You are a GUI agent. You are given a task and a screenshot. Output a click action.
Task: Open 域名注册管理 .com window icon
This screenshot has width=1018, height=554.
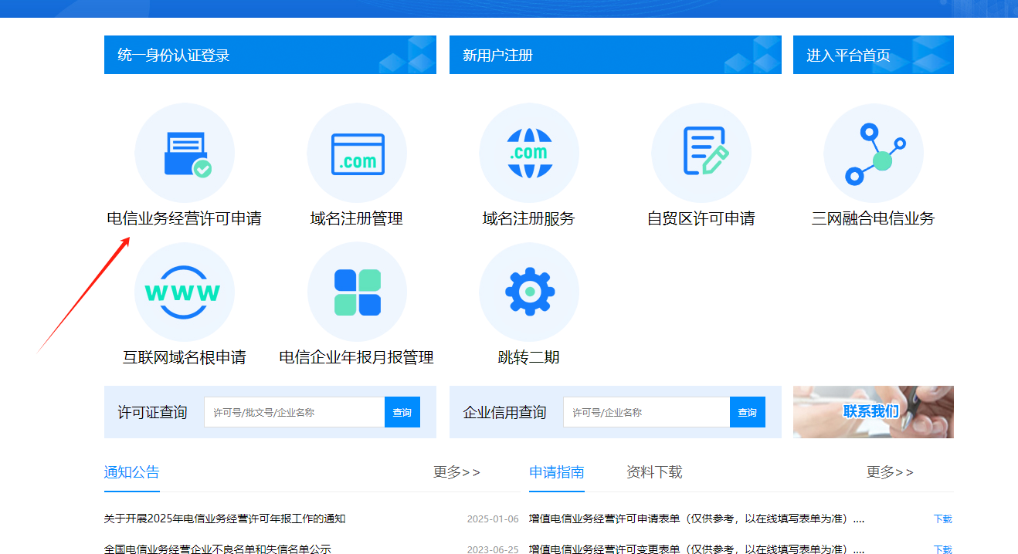pyautogui.click(x=357, y=154)
